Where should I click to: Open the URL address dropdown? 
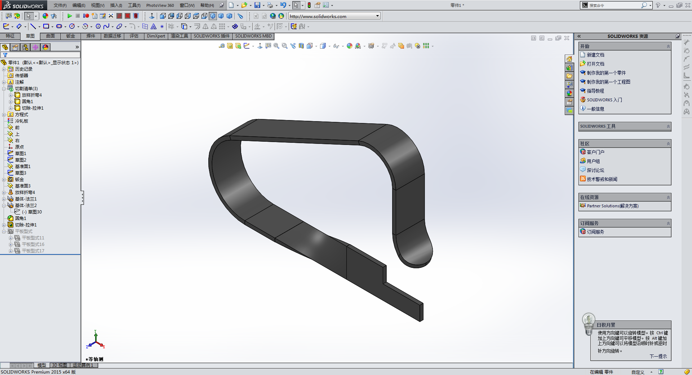pos(377,16)
